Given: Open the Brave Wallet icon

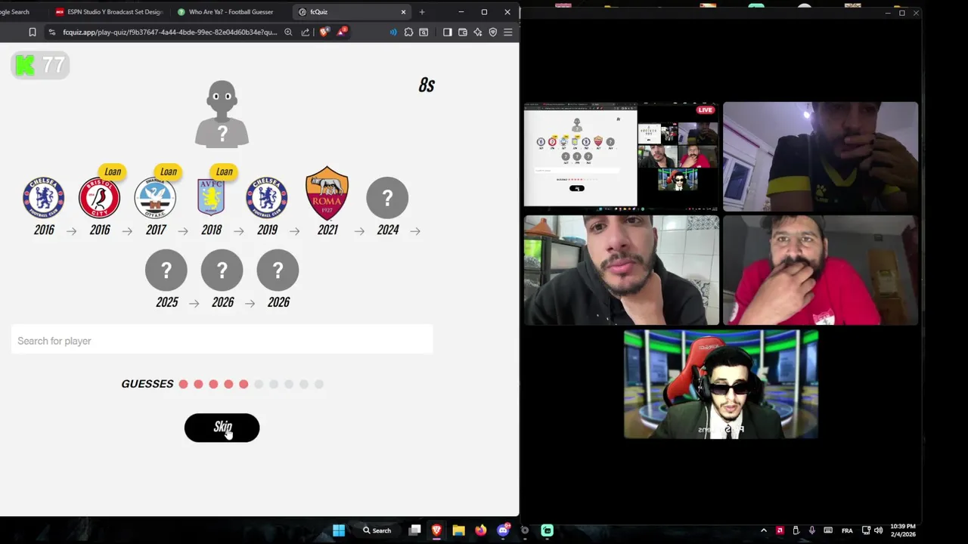Looking at the screenshot, I should (x=463, y=32).
